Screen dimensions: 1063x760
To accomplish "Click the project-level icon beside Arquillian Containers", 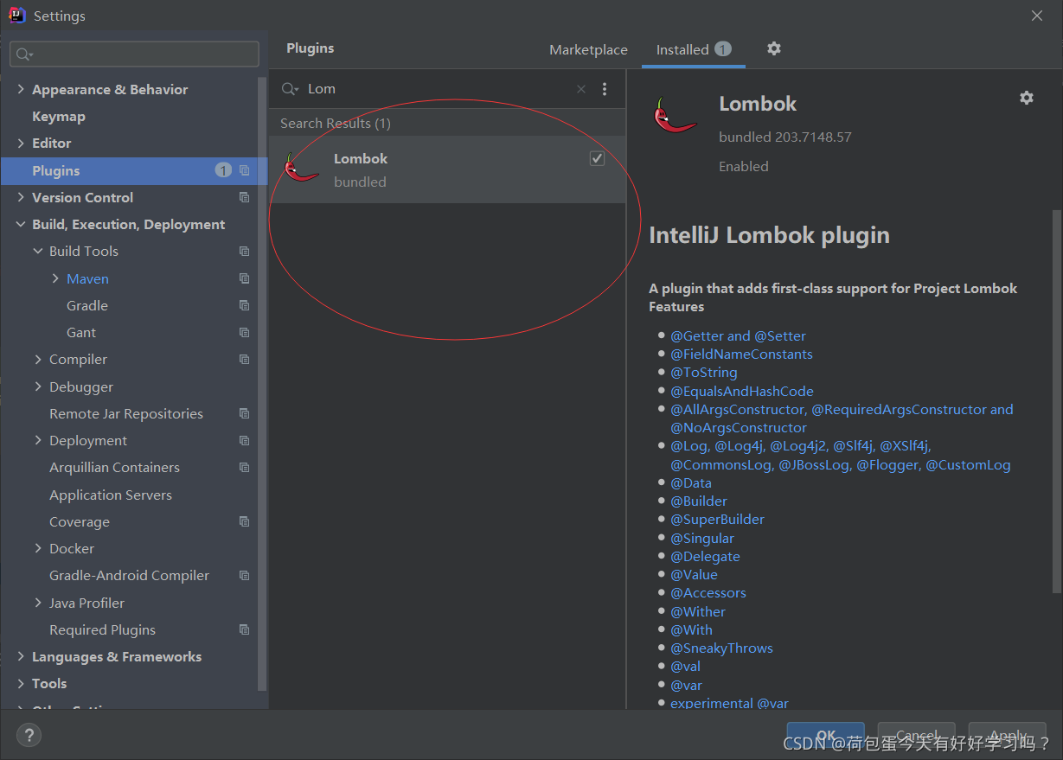I will [245, 467].
